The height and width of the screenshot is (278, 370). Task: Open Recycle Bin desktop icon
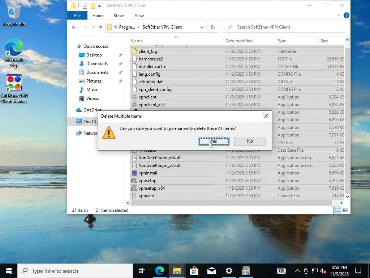pos(14,14)
